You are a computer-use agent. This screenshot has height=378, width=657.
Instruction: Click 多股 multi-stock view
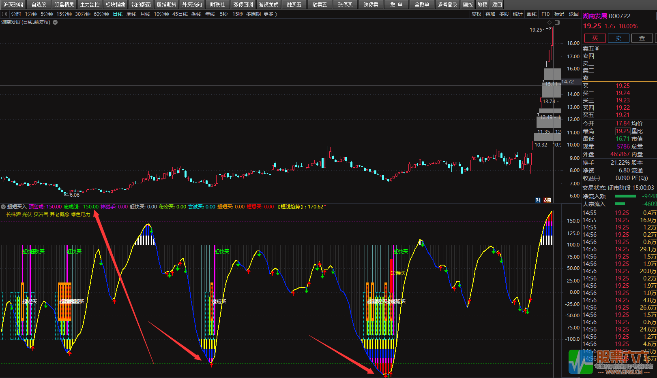click(504, 14)
